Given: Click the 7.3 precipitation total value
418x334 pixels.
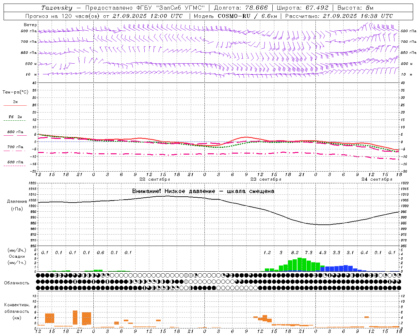Looking at the screenshot, I should click(x=309, y=253).
